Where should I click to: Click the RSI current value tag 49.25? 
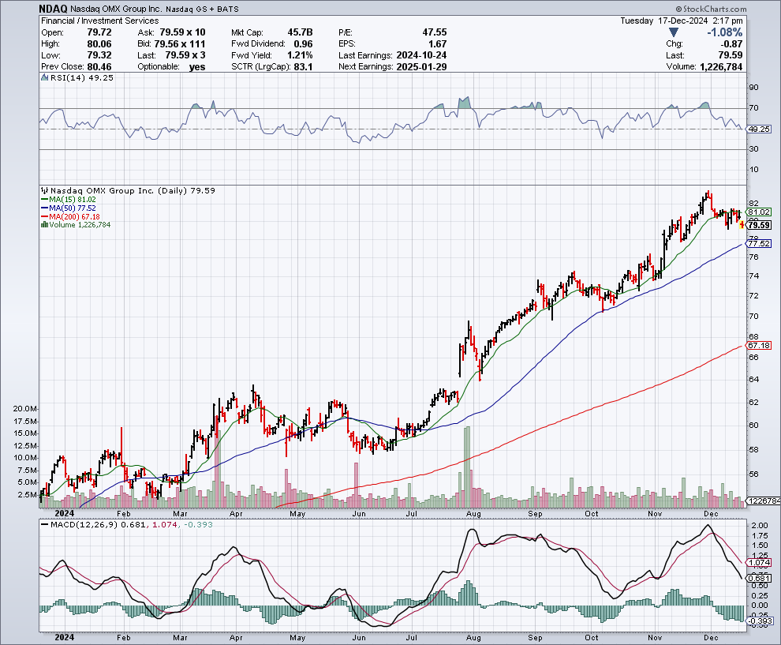pos(759,129)
